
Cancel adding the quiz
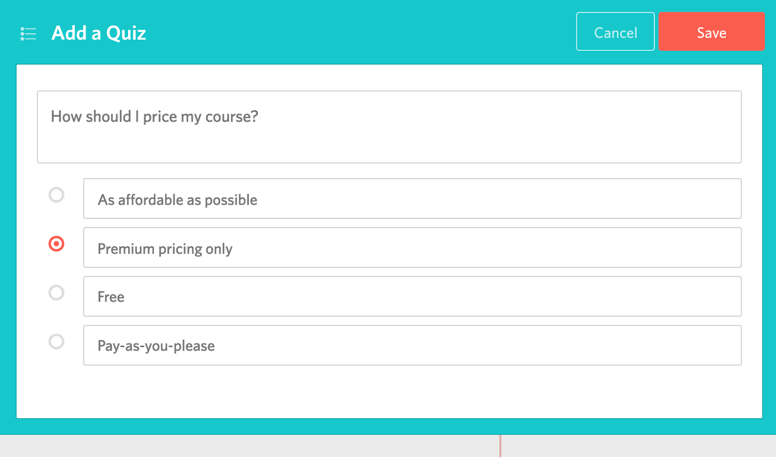click(x=615, y=32)
